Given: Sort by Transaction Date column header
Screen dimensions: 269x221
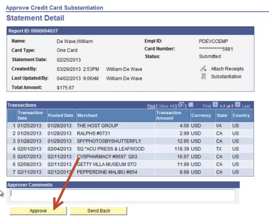Looking at the screenshot, I should [30, 115].
